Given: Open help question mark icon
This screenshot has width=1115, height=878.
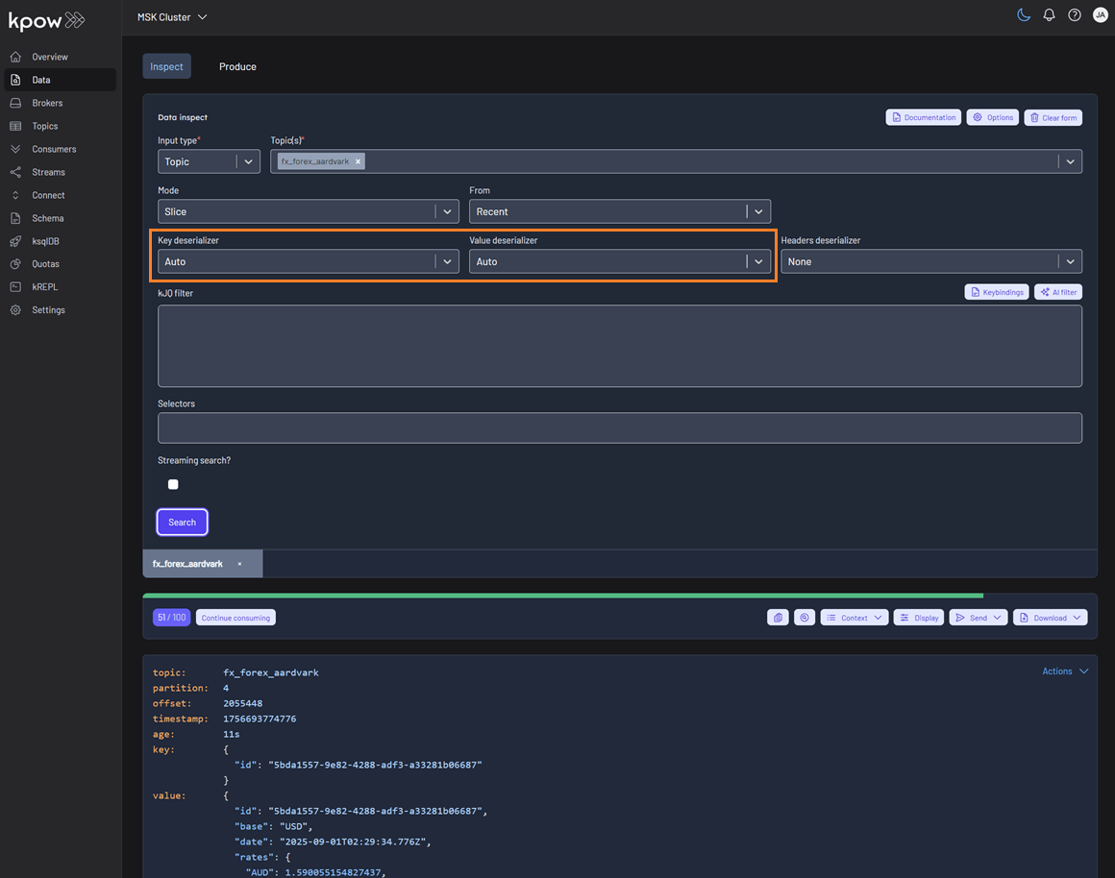Looking at the screenshot, I should (1075, 15).
